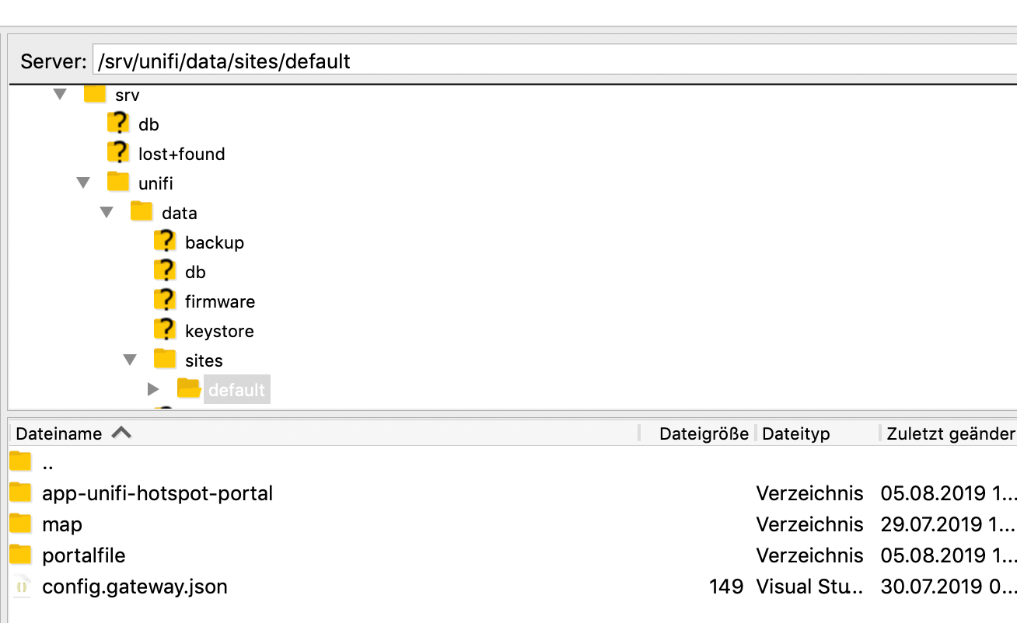Click the portalfile folder icon

(21, 555)
